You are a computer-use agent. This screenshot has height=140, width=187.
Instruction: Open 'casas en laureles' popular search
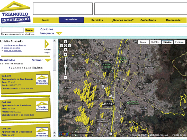coord(12,48)
